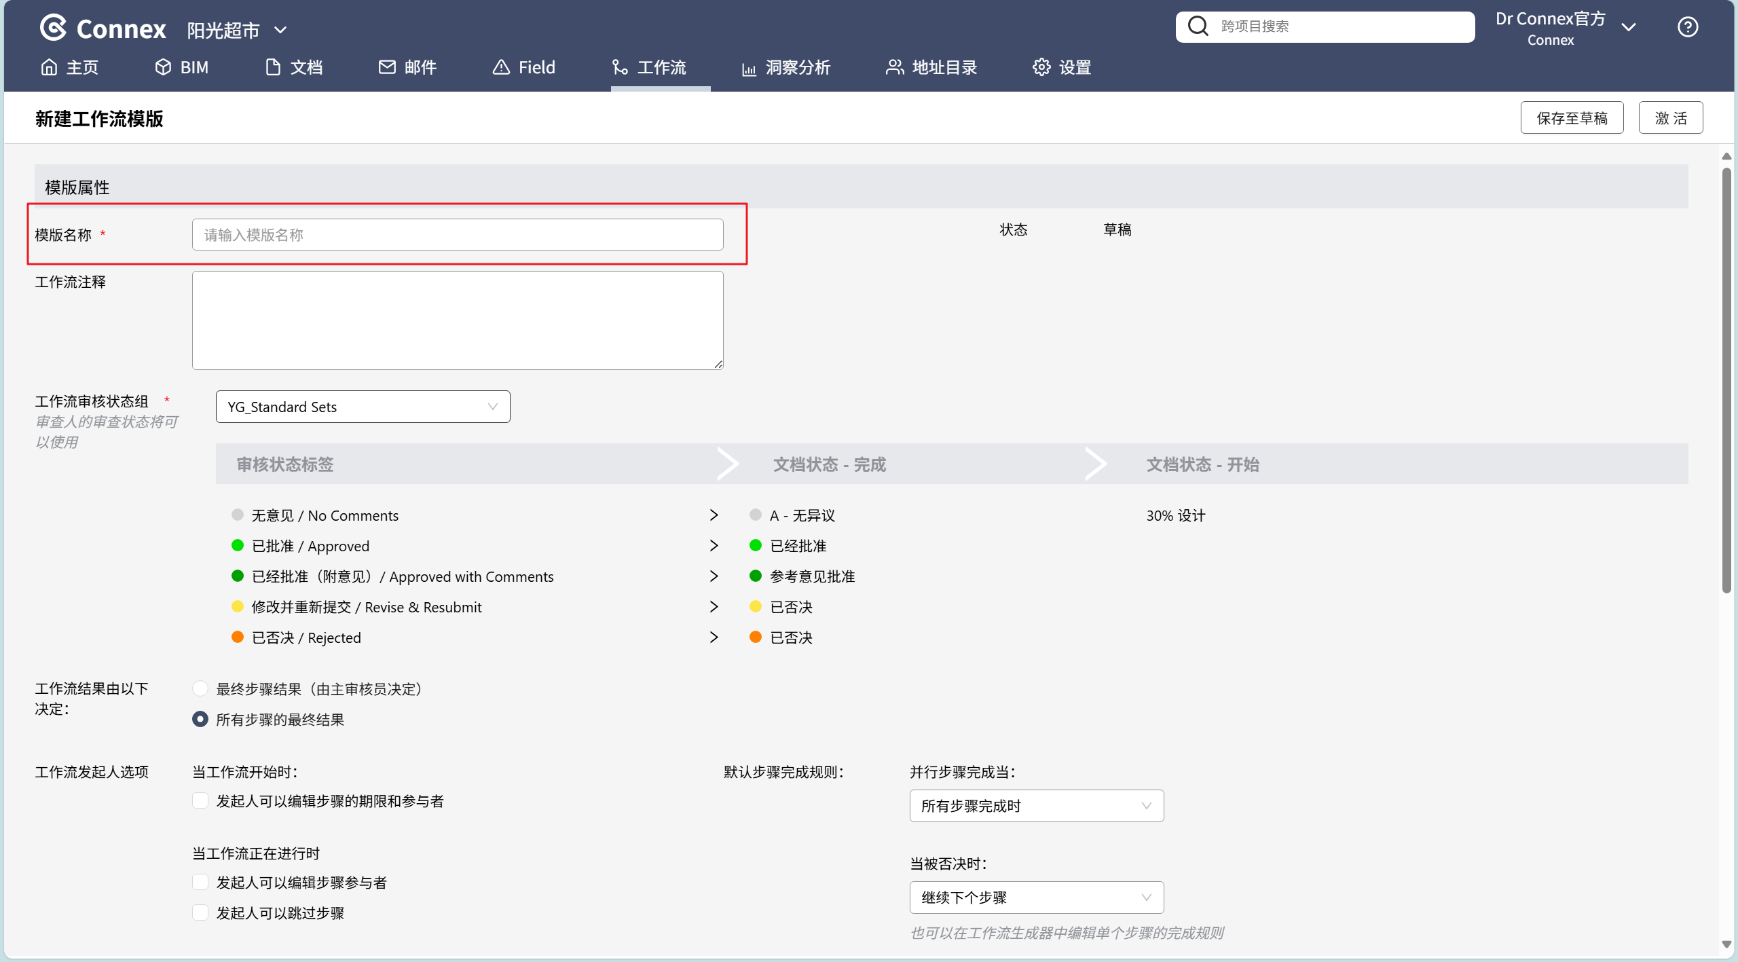Screen dimensions: 1738x962
Task: Click the Connex logo icon
Action: pos(53,28)
